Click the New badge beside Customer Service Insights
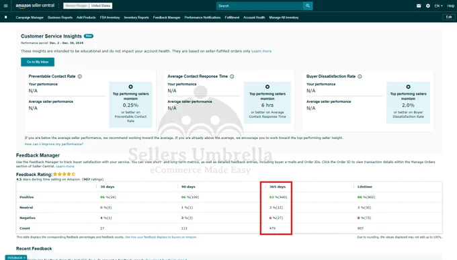Screen dimensions: 457x260 coord(89,36)
